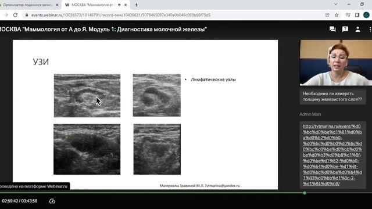Click the bottom-right ultrasound image
Image resolution: width=372 pixels, height=209 pixels.
pyautogui.click(x=157, y=149)
